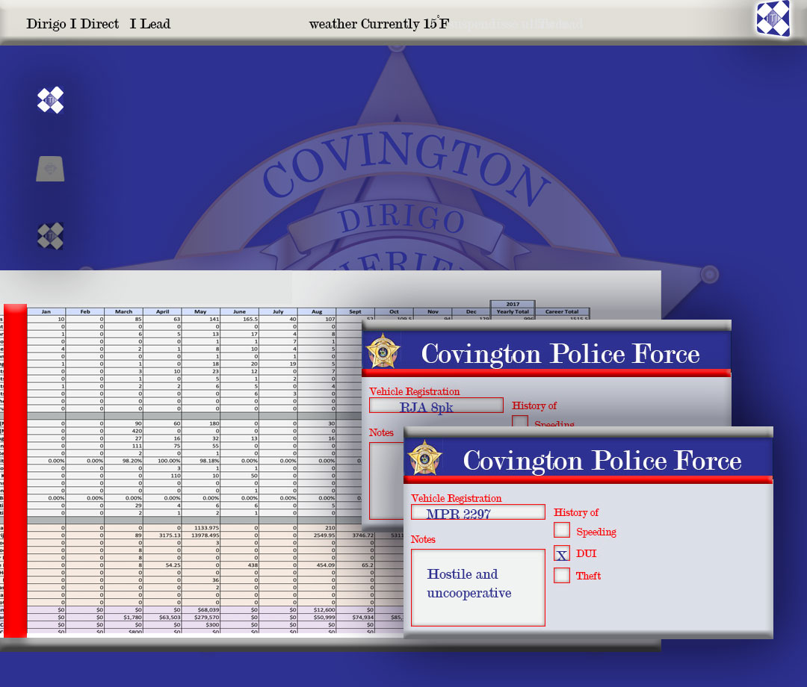The image size is (807, 687).
Task: Enable Speeding checkbox in the MPR 2297 window
Action: (x=562, y=530)
